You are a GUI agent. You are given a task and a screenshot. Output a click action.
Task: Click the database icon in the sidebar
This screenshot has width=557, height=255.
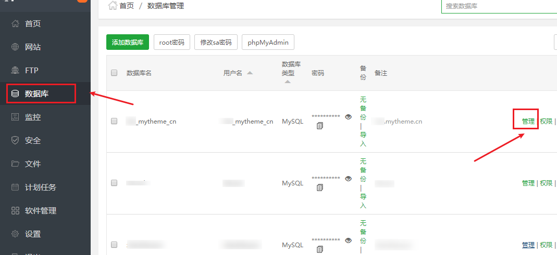click(15, 93)
